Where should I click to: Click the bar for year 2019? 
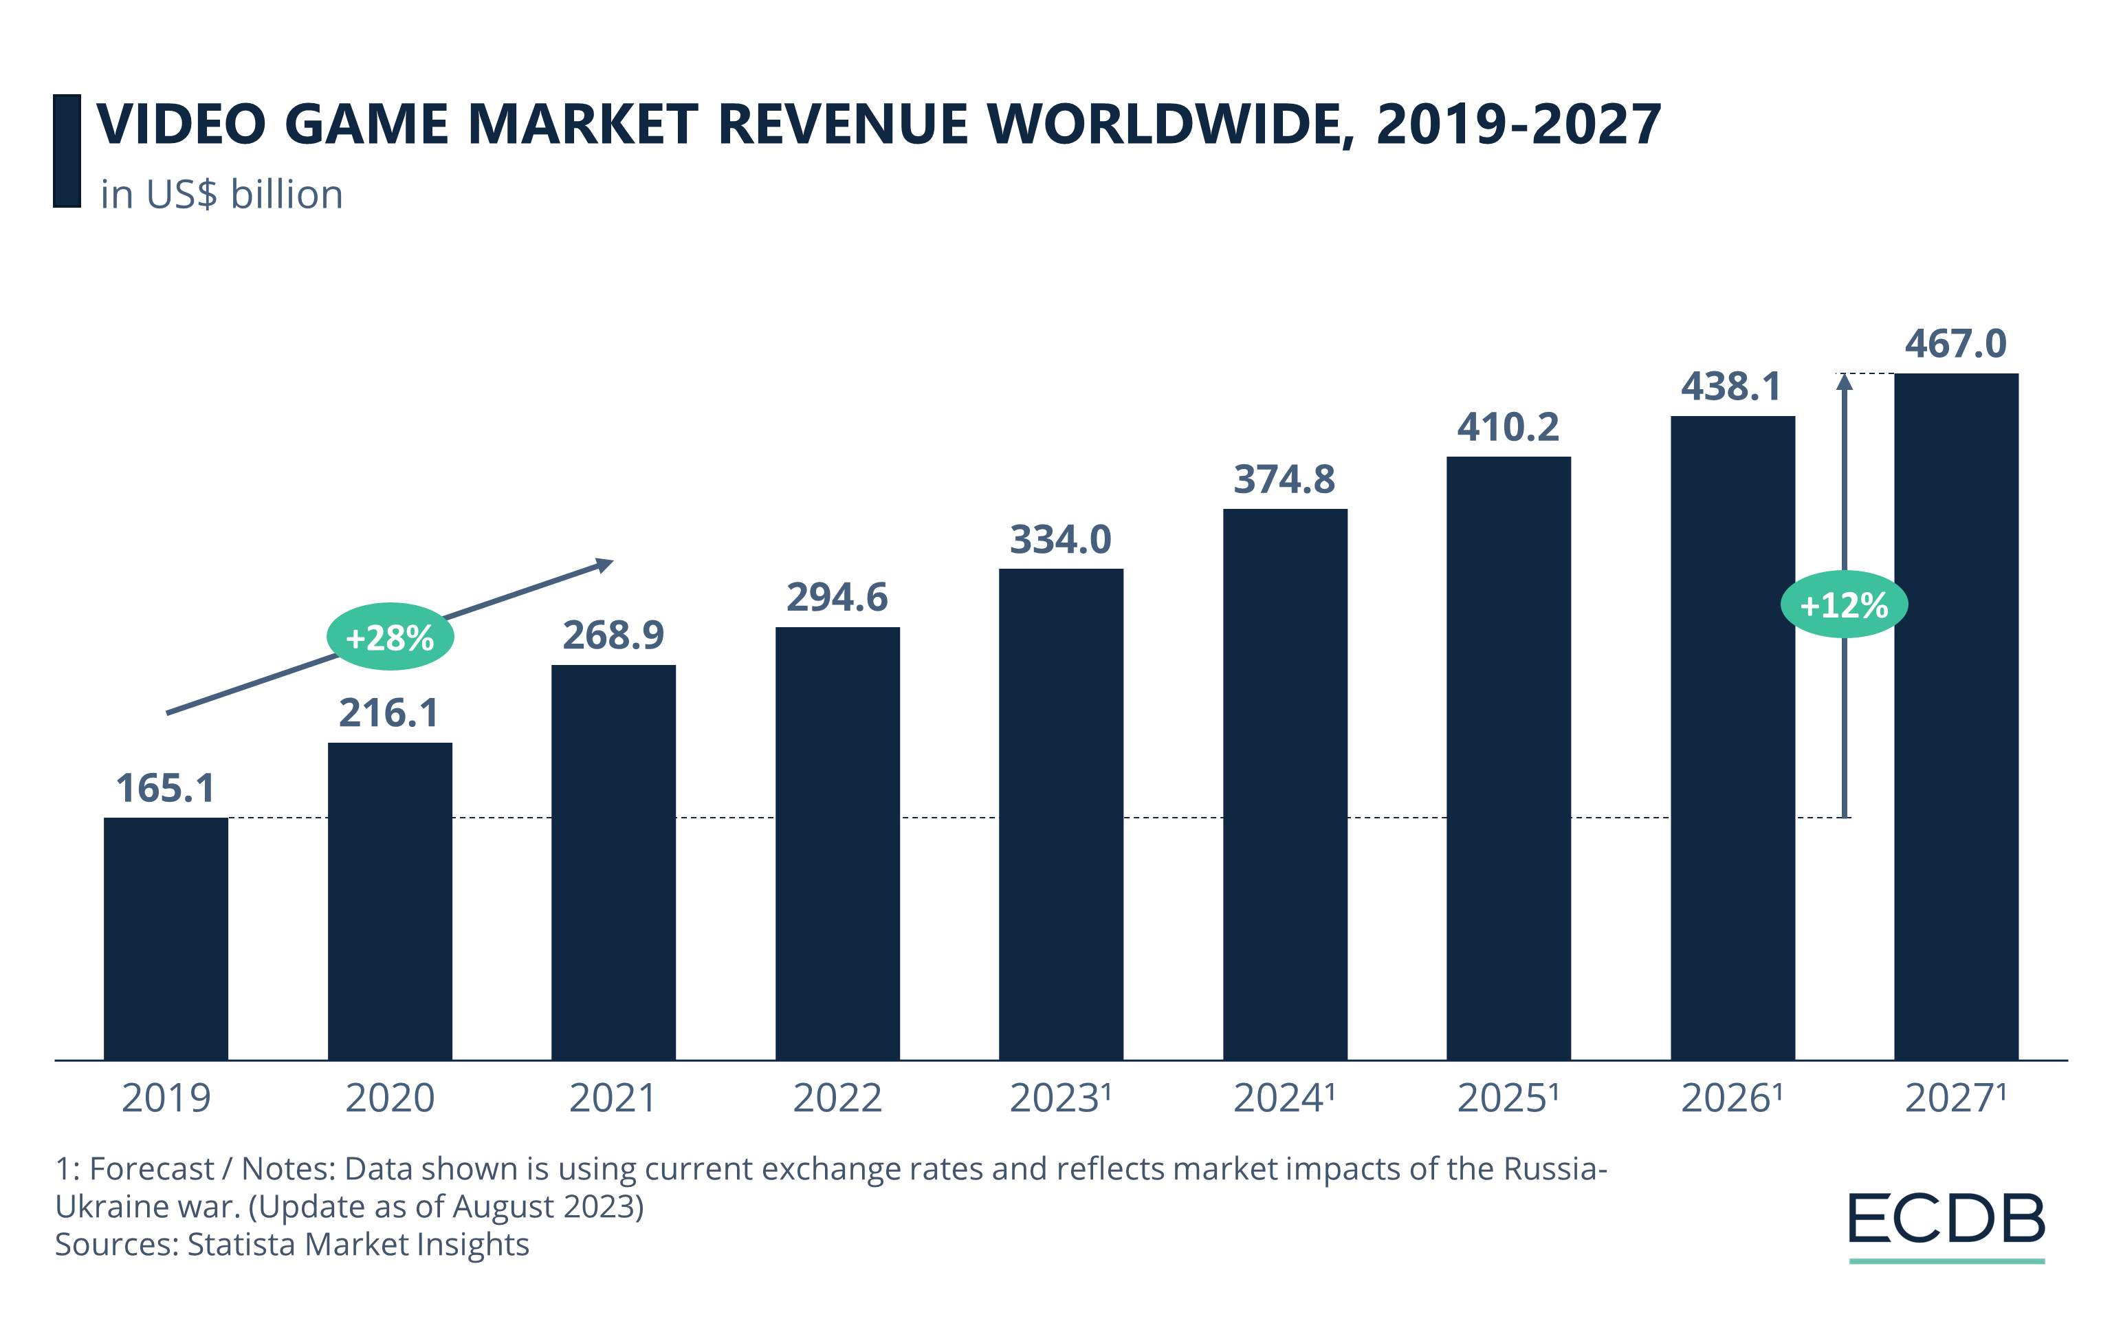[x=166, y=939]
